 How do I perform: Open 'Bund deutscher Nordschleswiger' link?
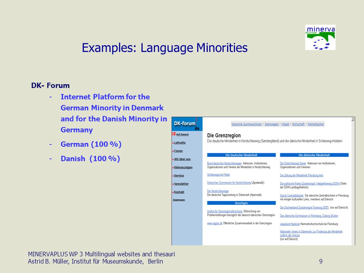coord(224,163)
